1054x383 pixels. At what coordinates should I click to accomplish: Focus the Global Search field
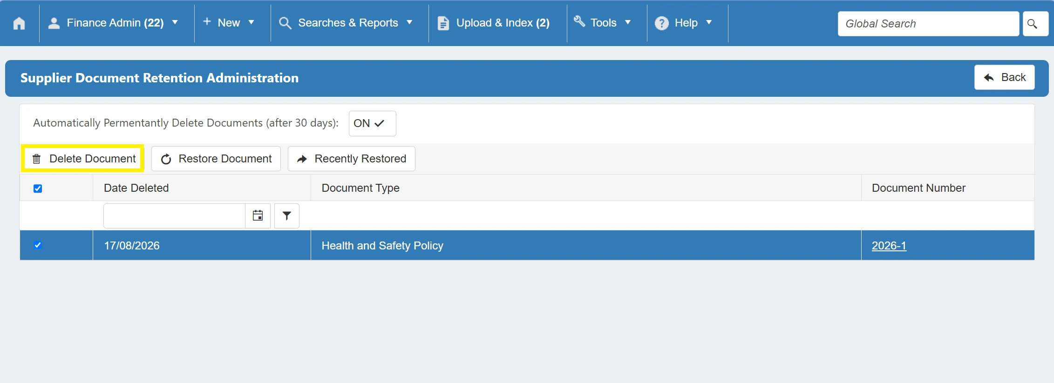tap(928, 24)
